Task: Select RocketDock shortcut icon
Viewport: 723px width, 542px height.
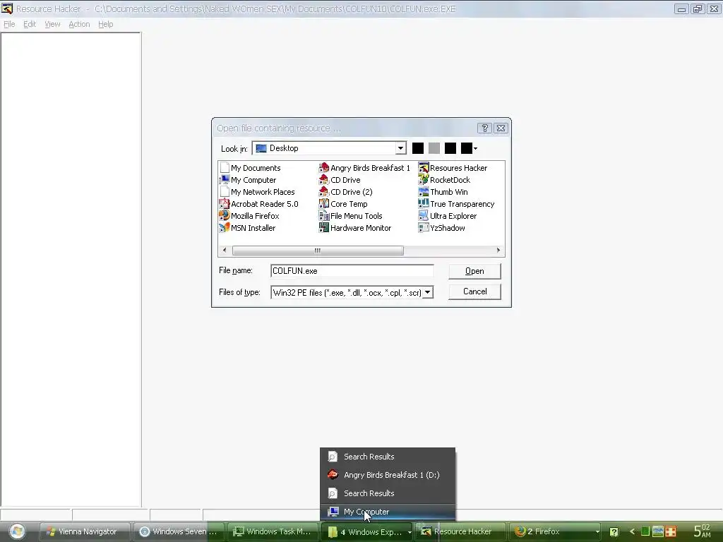Action: (x=424, y=180)
